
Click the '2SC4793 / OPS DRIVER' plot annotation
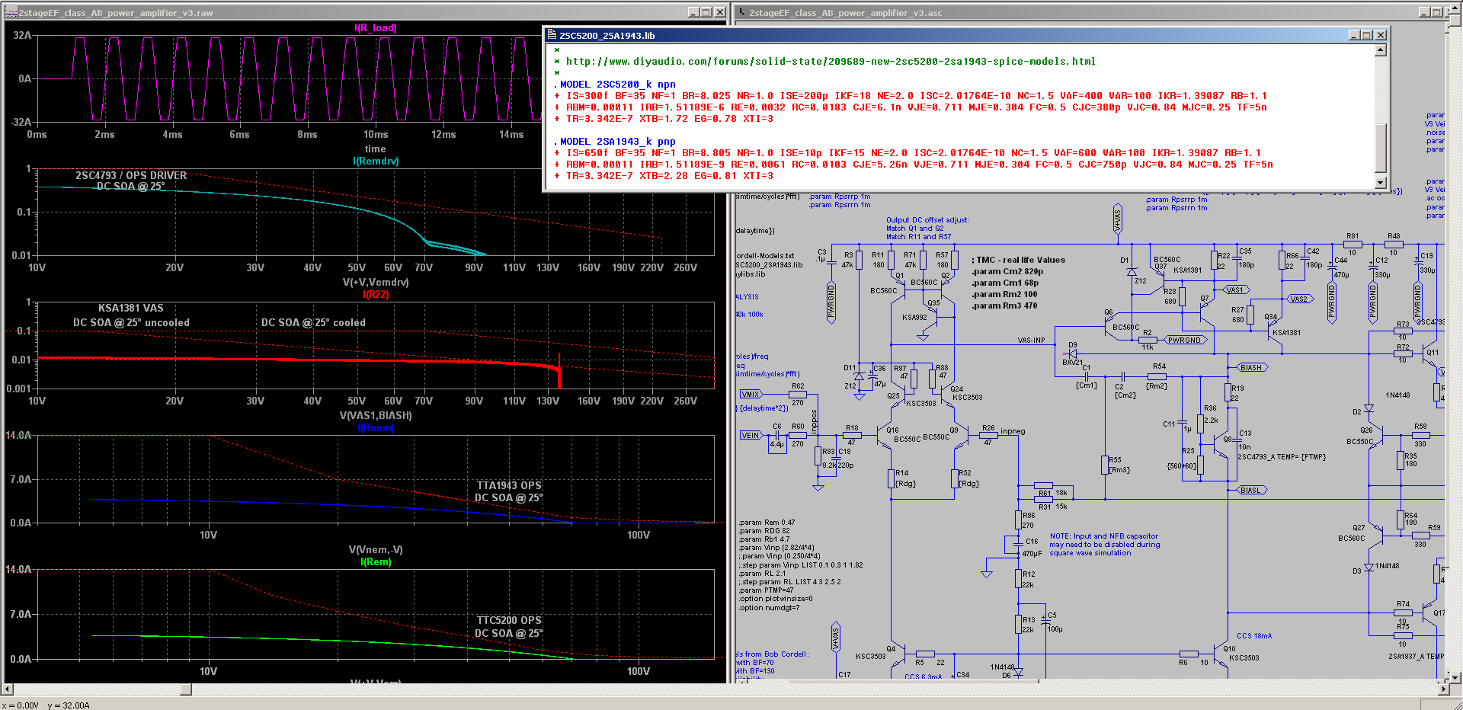pyautogui.click(x=131, y=175)
